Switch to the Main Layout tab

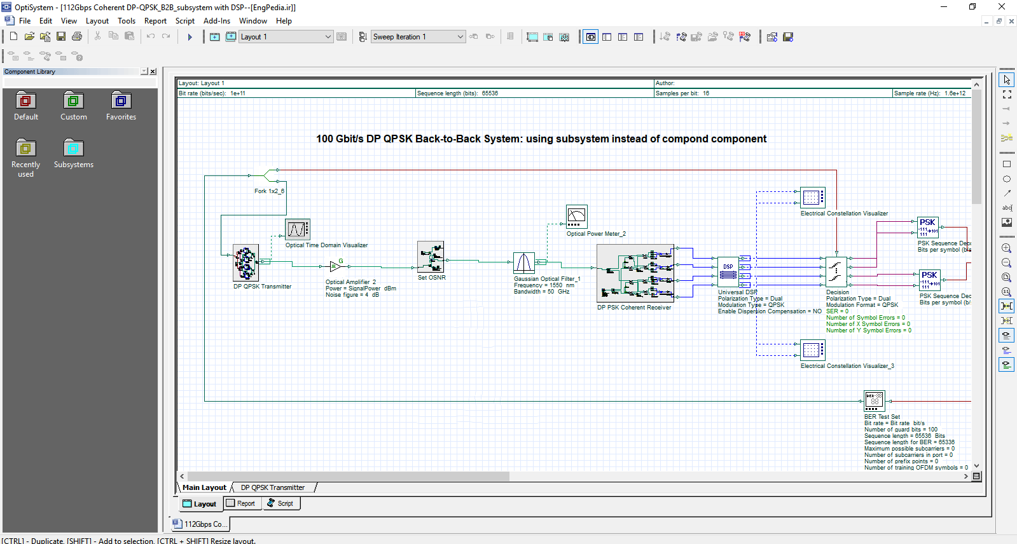pos(204,487)
